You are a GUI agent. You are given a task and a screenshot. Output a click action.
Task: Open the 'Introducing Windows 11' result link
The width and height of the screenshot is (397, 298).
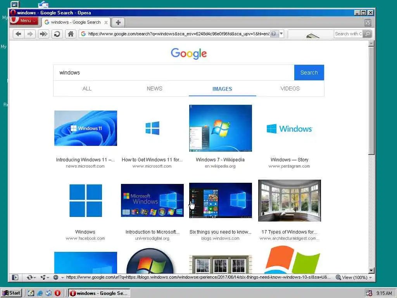[x=85, y=160]
